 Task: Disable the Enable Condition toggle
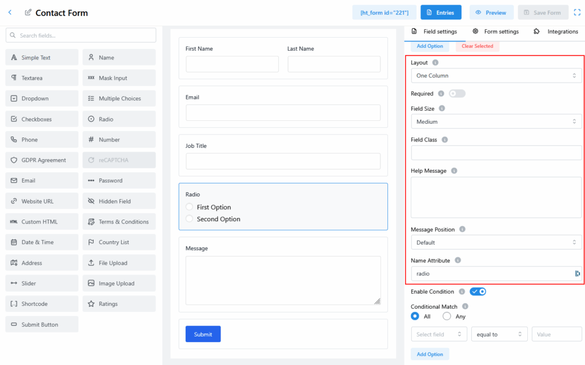click(x=478, y=291)
